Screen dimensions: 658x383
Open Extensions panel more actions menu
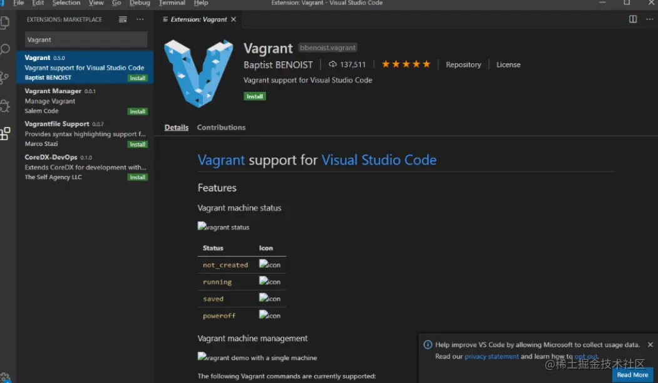[x=140, y=19]
